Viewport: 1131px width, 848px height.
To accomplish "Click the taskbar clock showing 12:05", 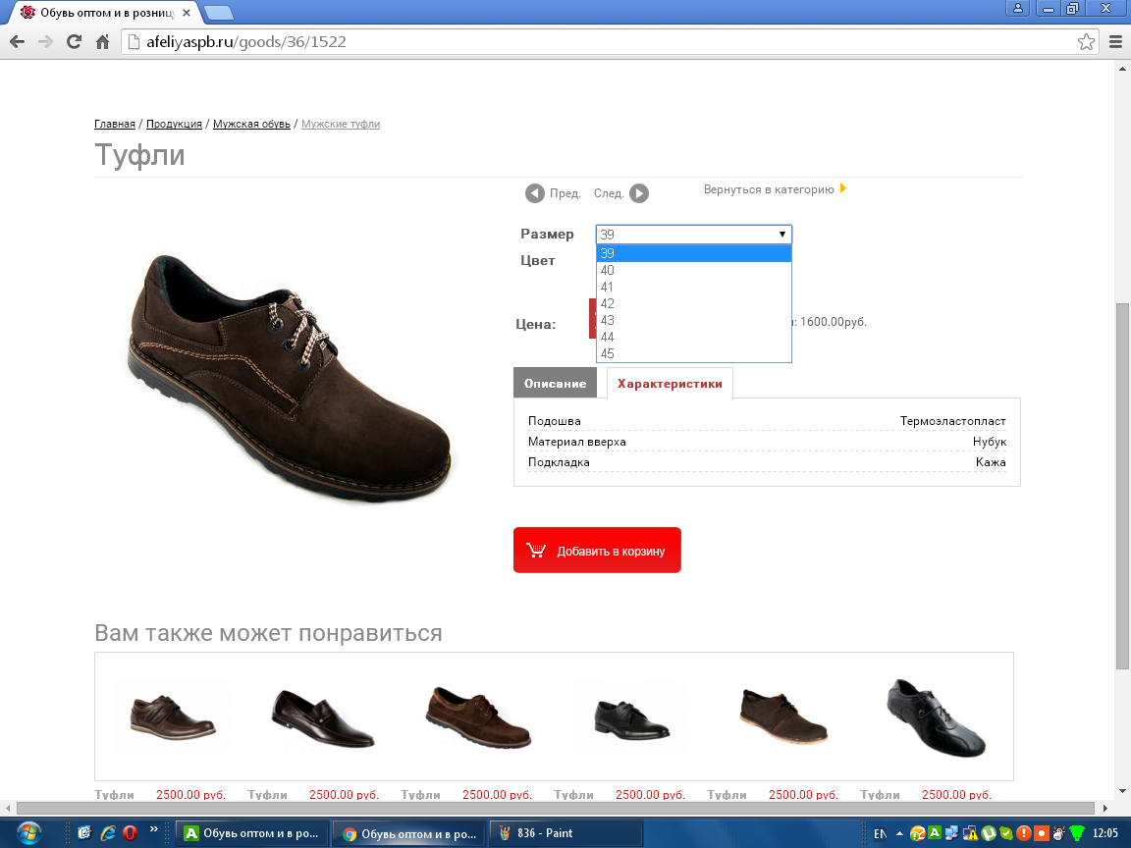I will coord(1104,833).
